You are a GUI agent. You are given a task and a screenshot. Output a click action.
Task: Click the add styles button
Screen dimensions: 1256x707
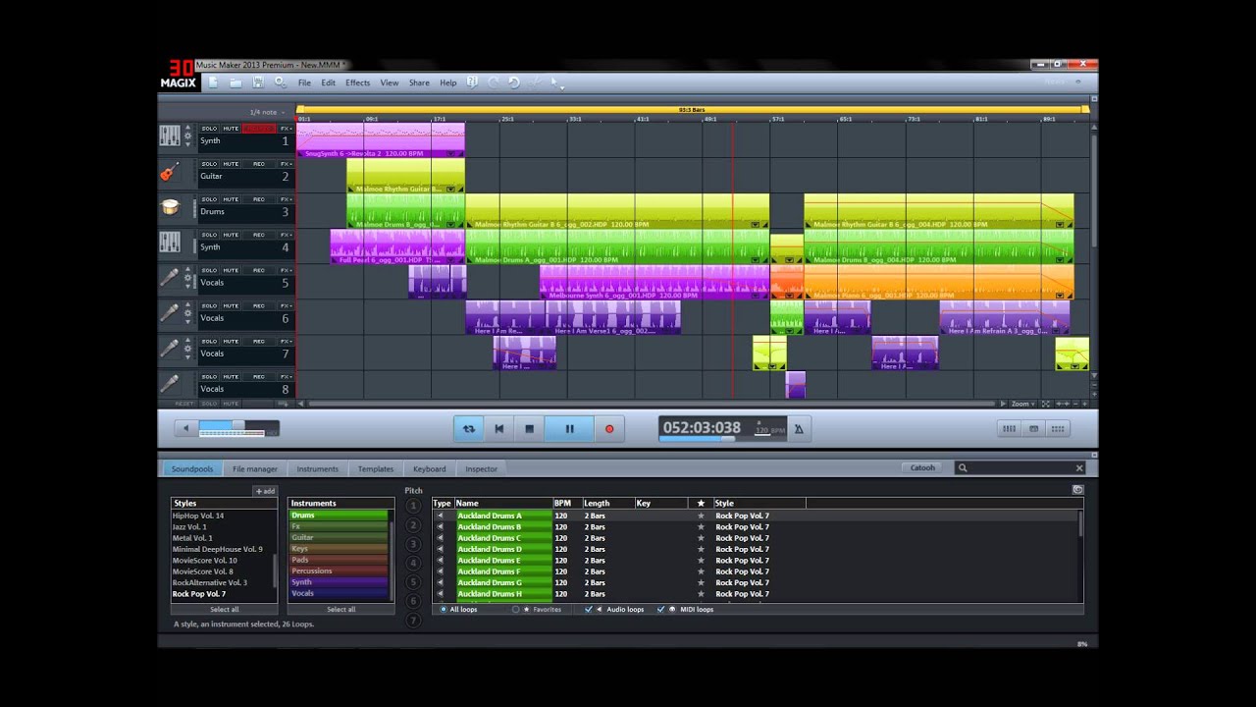pyautogui.click(x=265, y=491)
